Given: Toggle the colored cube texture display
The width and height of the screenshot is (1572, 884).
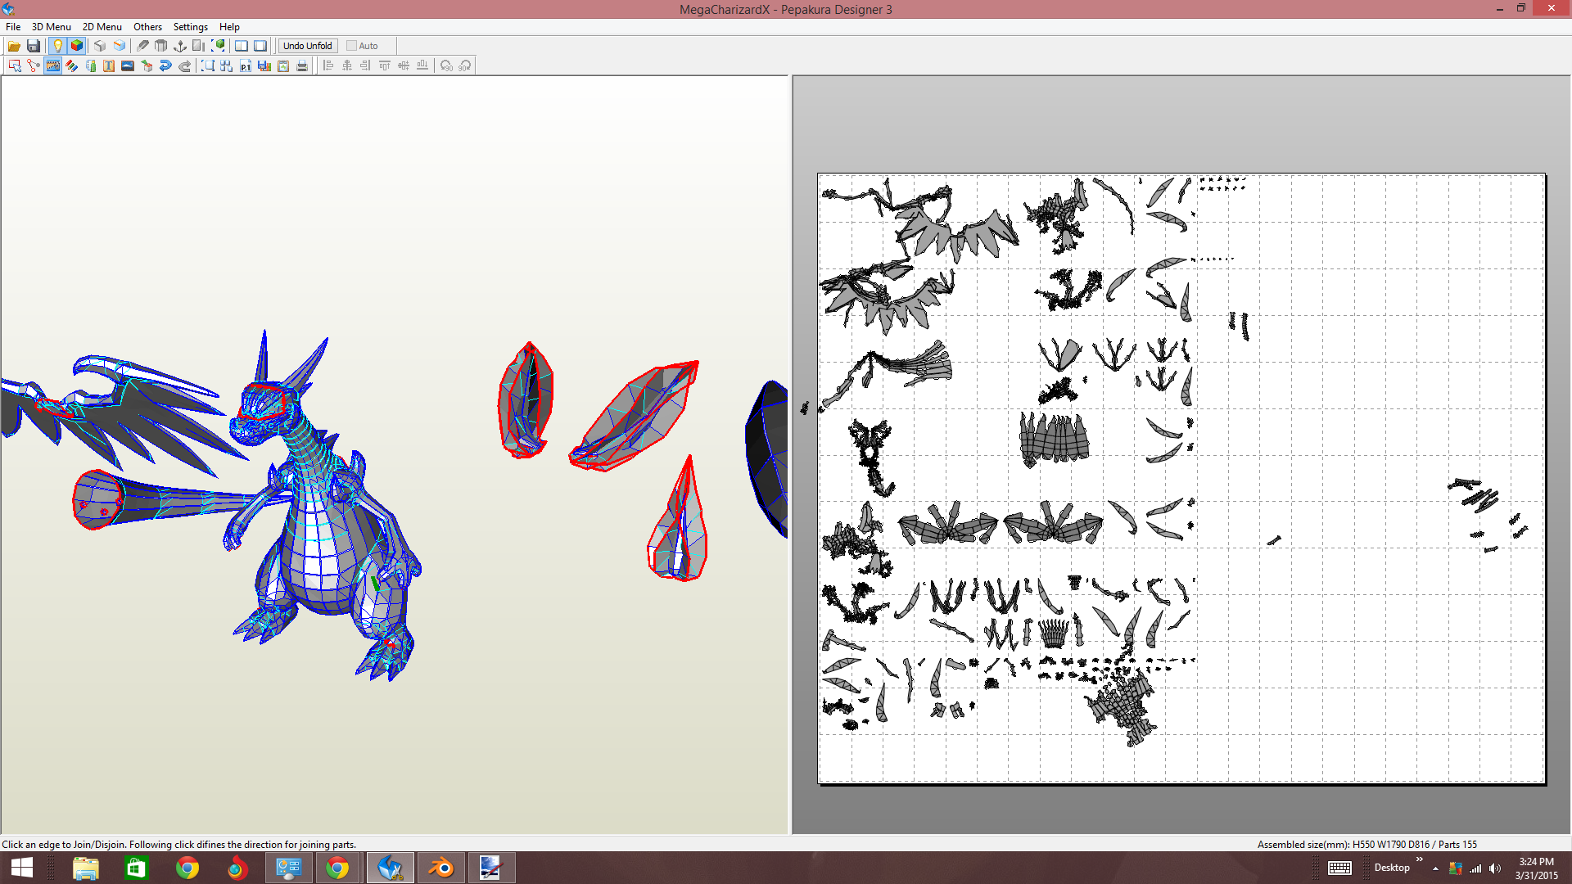Looking at the screenshot, I should (77, 46).
